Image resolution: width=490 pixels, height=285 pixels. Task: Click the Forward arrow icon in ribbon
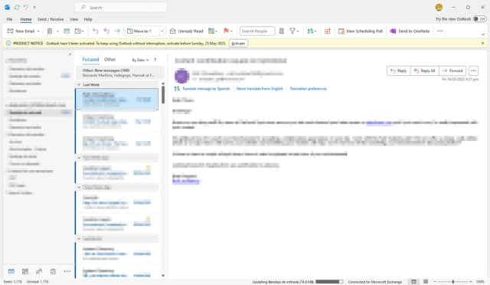117,31
